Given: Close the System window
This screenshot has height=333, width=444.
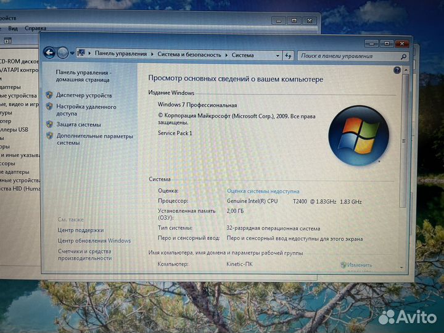Looking at the screenshot, I should (402, 44).
